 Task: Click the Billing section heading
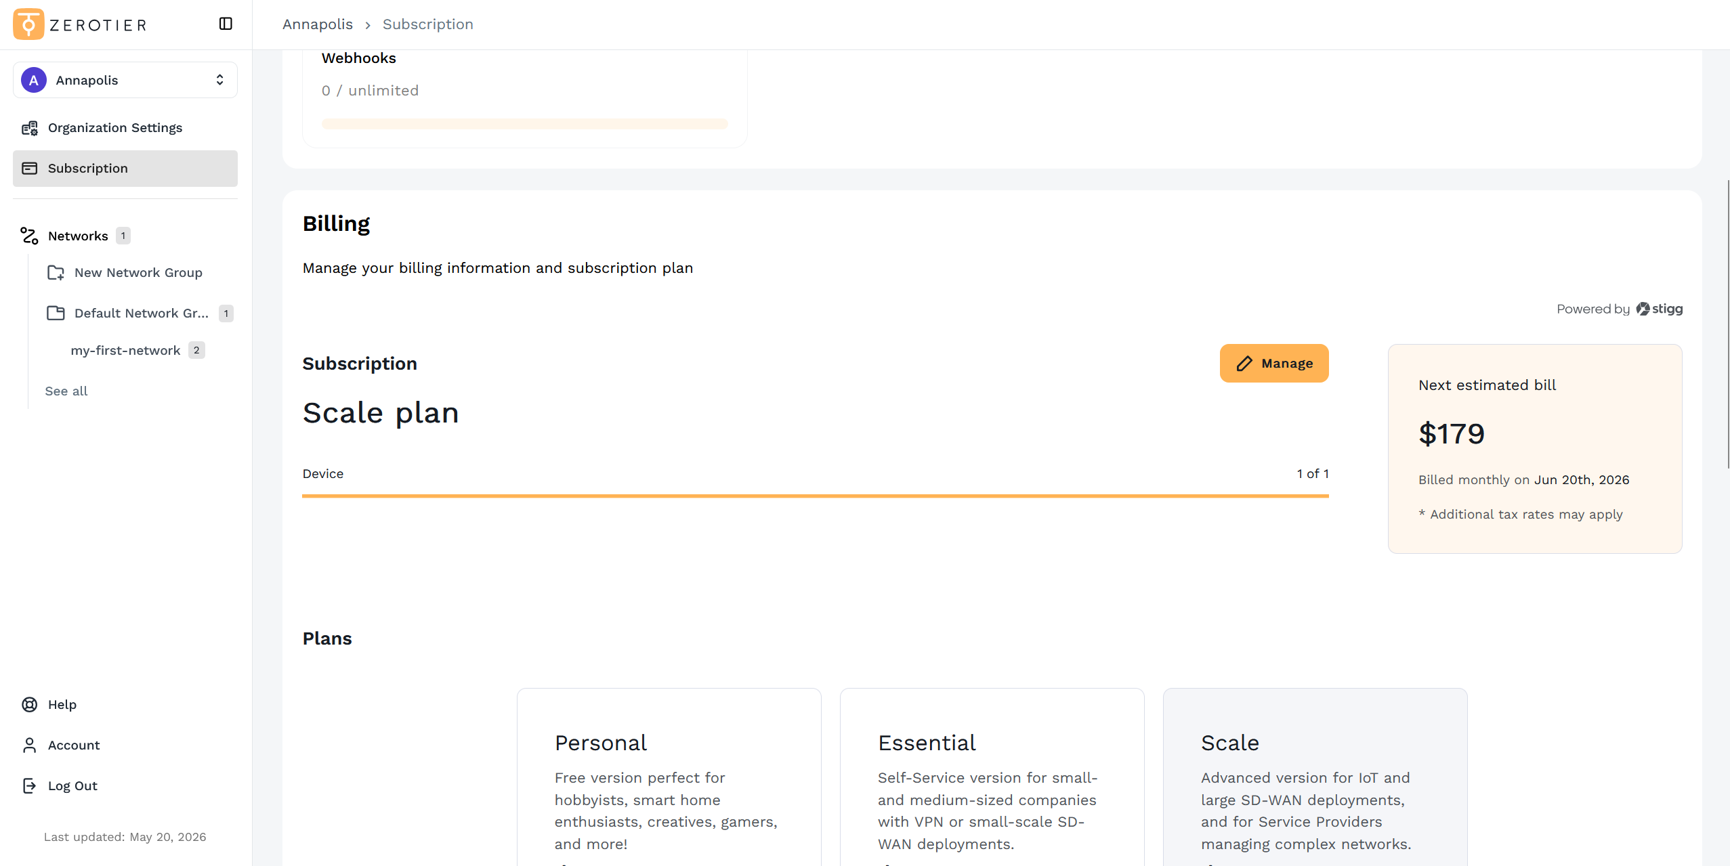pyautogui.click(x=337, y=223)
